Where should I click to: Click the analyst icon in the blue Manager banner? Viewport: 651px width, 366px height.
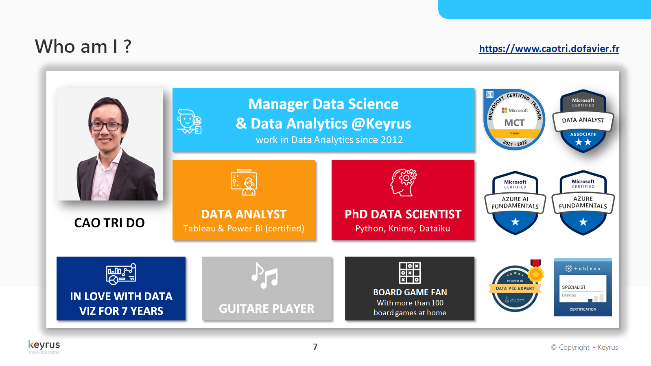[x=190, y=121]
